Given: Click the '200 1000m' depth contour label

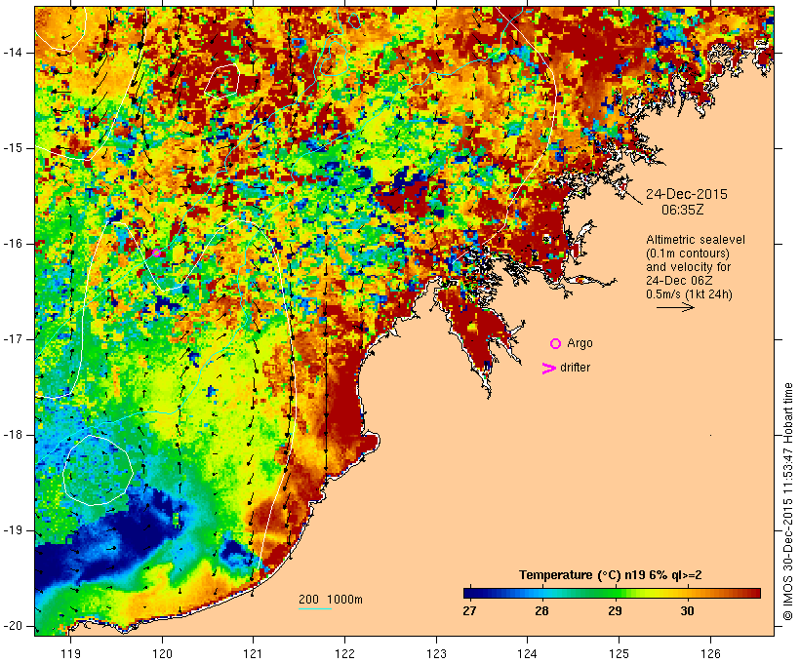Looking at the screenshot, I should pyautogui.click(x=331, y=600).
